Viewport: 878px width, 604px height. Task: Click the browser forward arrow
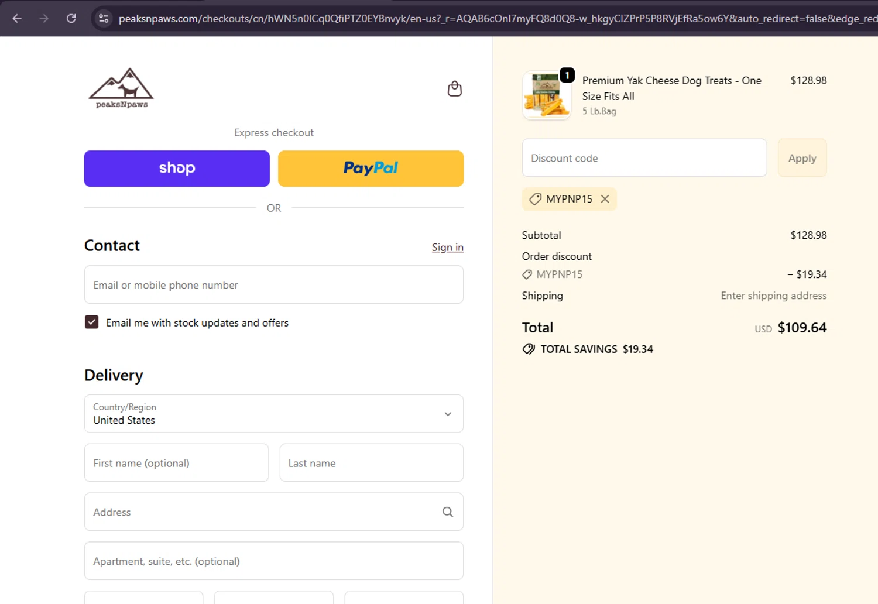click(44, 18)
